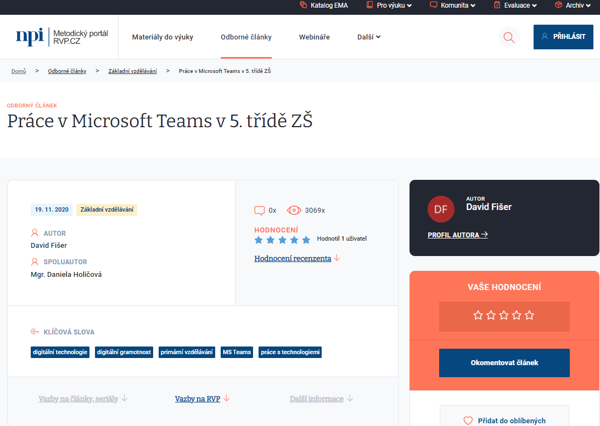The image size is (600, 426).
Task: Expand the Vazby na RVP section
Action: pyautogui.click(x=202, y=399)
